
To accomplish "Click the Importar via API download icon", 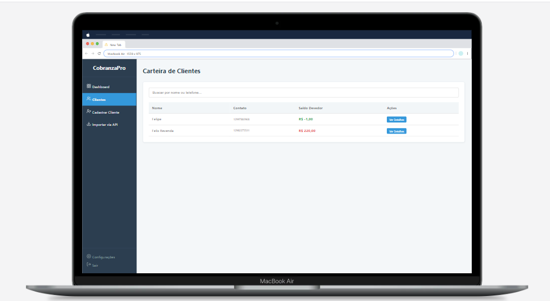I will click(x=89, y=125).
